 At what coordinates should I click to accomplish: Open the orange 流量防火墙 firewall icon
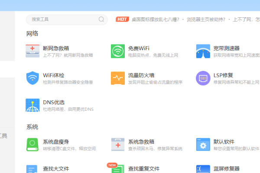(118, 78)
